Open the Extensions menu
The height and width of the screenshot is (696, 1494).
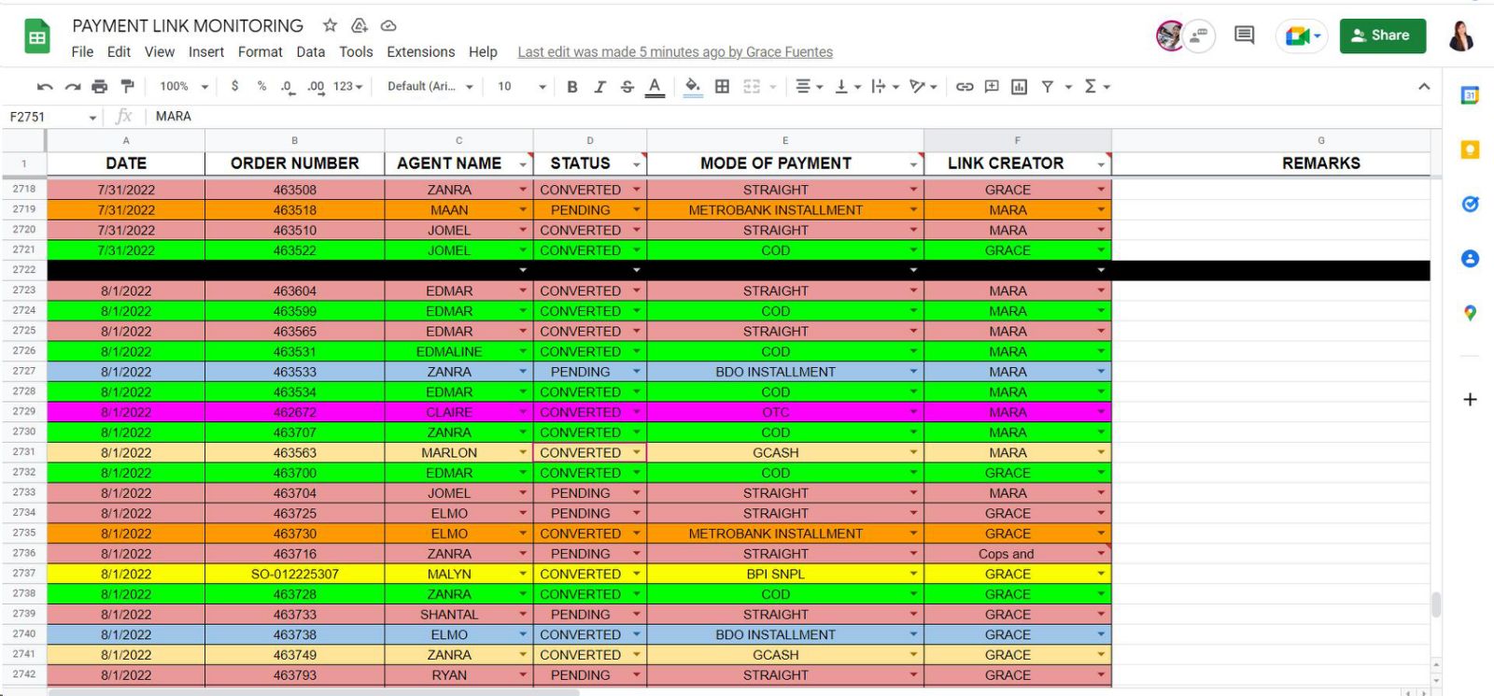click(x=421, y=52)
